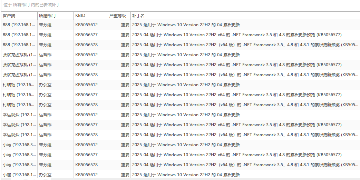Select KB5056578 in the 小马 row

tap(87, 164)
